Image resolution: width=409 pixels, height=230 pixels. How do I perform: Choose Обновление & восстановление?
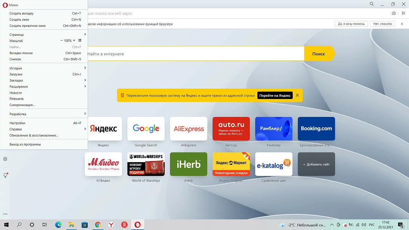pyautogui.click(x=44, y=135)
